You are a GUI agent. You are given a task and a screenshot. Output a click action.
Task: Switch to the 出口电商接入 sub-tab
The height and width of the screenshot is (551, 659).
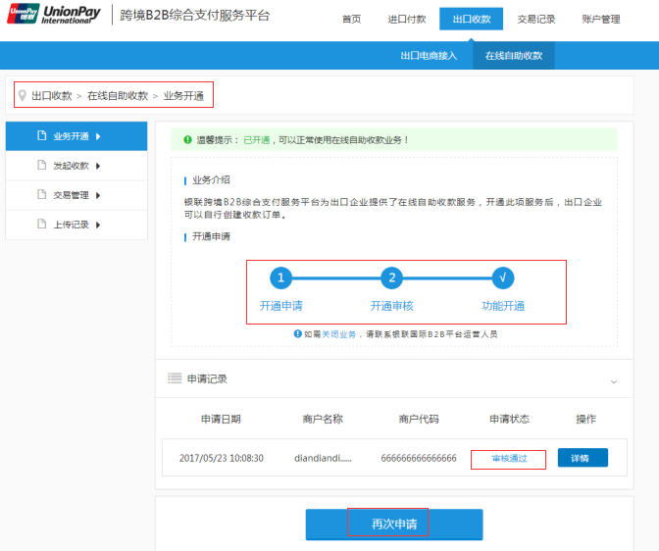pos(429,56)
